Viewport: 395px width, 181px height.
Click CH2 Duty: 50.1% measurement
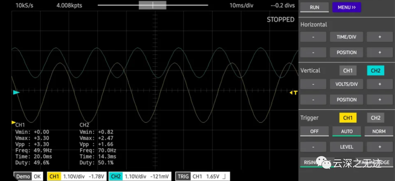tap(97, 163)
